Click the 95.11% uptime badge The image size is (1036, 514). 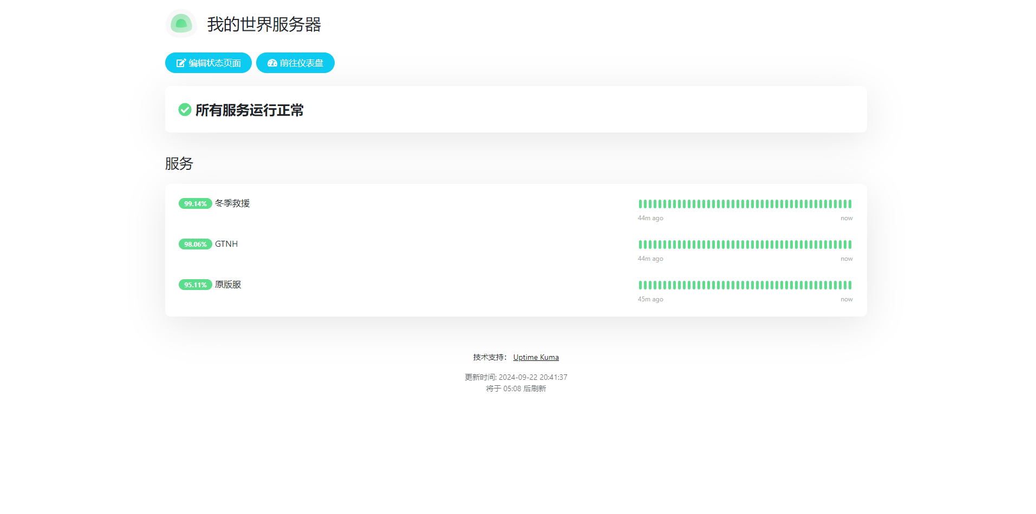click(x=195, y=285)
